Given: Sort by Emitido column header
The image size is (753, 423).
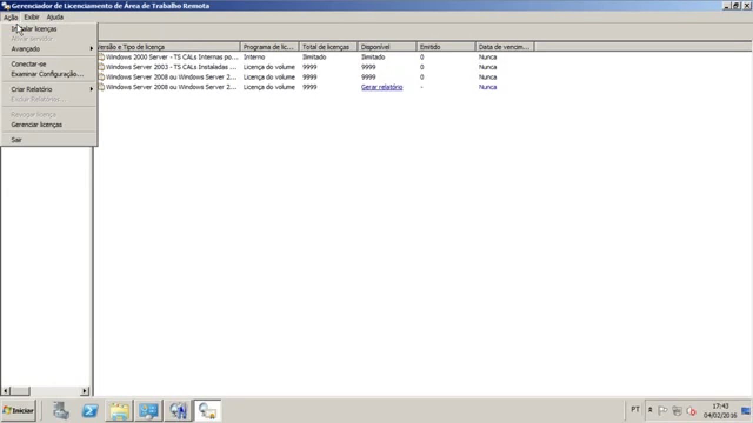Looking at the screenshot, I should pos(446,46).
